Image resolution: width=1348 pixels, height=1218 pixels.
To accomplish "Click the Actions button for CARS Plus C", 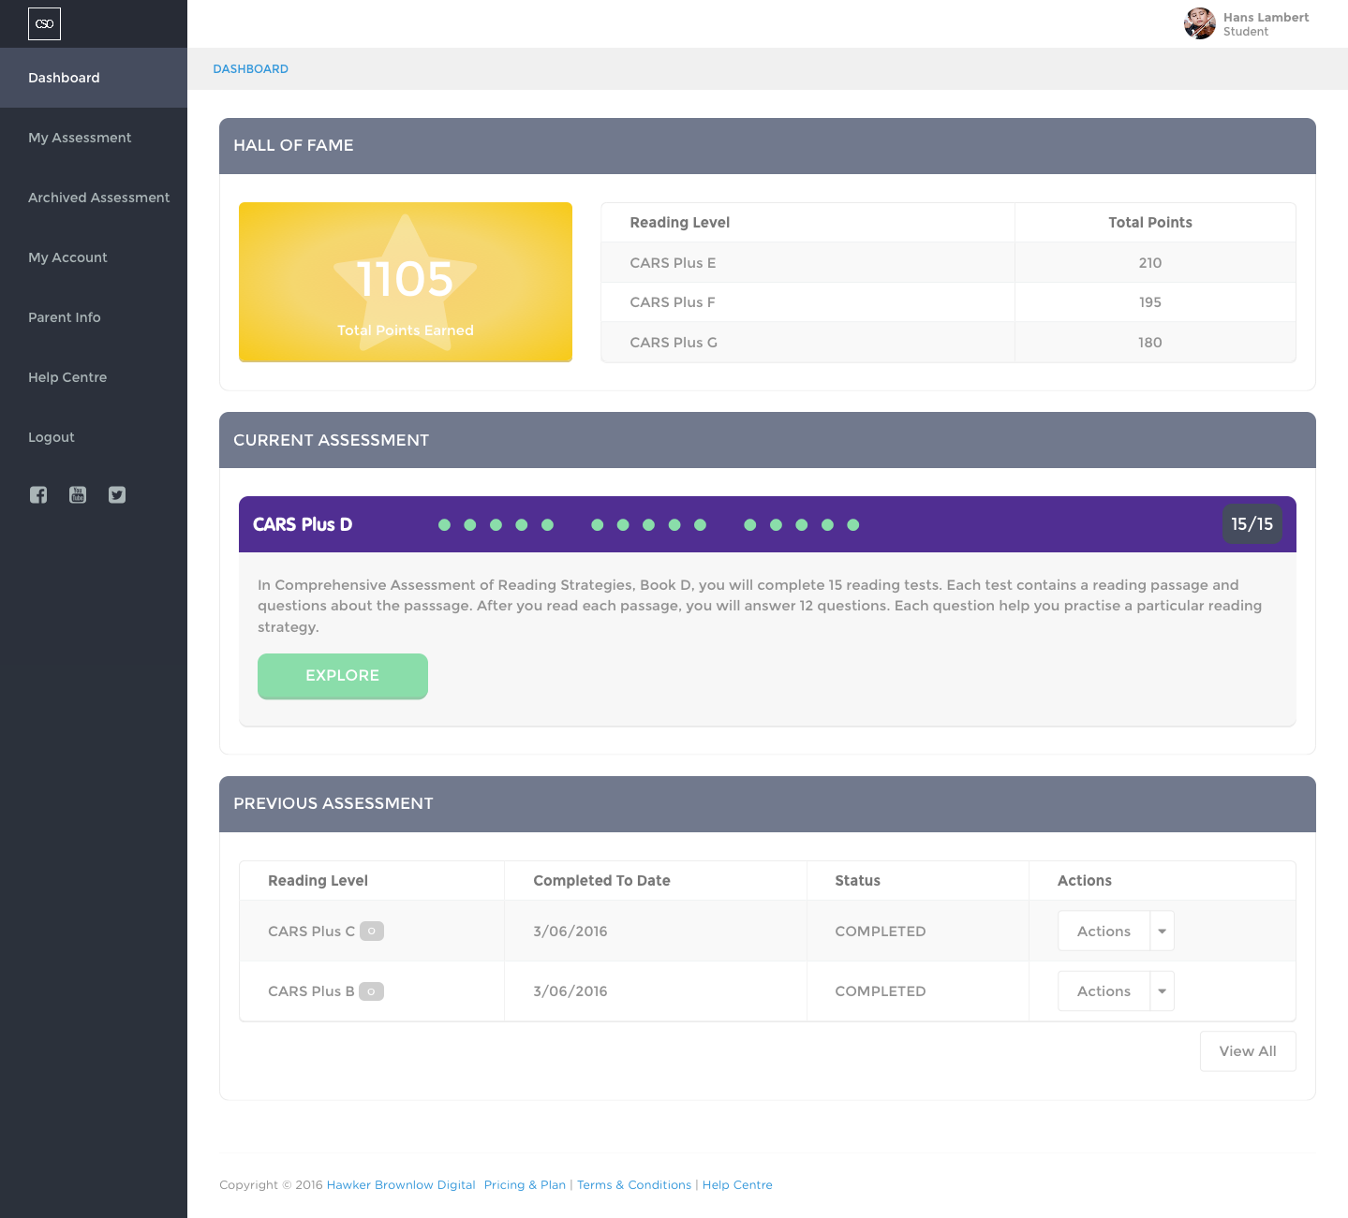I will (x=1104, y=931).
